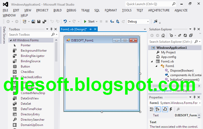
Task: Click the Step Into debug icon
Action: tap(112, 21)
